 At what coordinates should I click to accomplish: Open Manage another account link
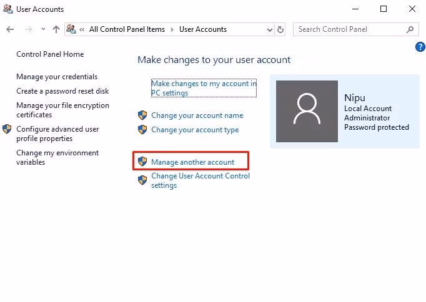coord(193,162)
